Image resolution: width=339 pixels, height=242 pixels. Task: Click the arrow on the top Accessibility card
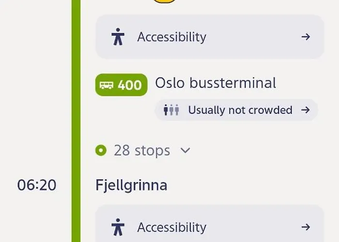(306, 37)
